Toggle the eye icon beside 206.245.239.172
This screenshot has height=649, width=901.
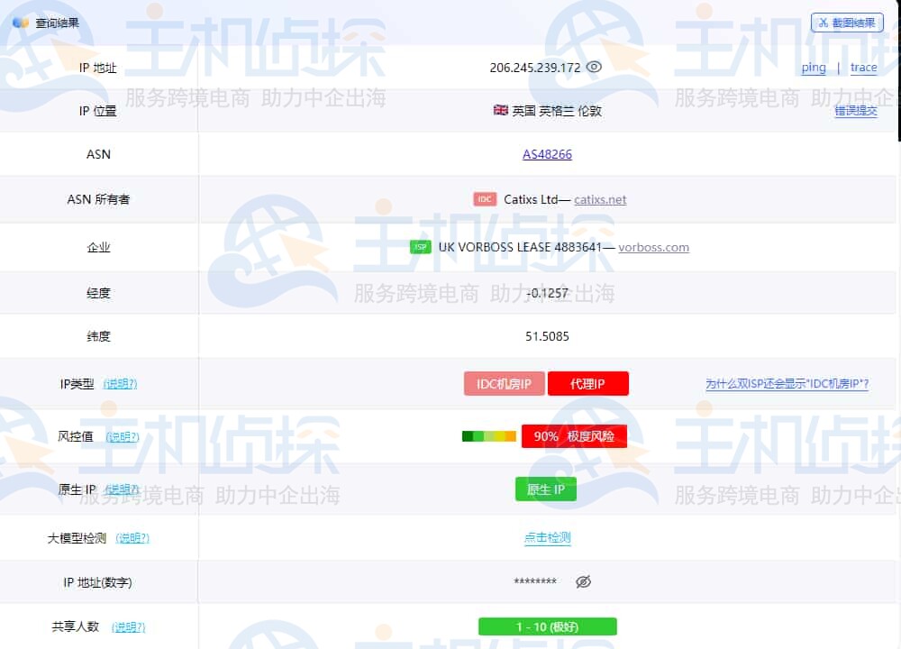click(x=594, y=68)
